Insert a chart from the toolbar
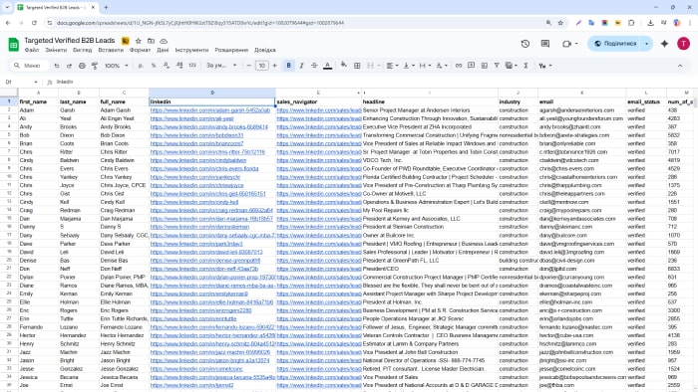Image resolution: width=698 pixels, height=392 pixels. [484, 66]
